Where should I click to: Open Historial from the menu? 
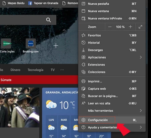pos(112,43)
